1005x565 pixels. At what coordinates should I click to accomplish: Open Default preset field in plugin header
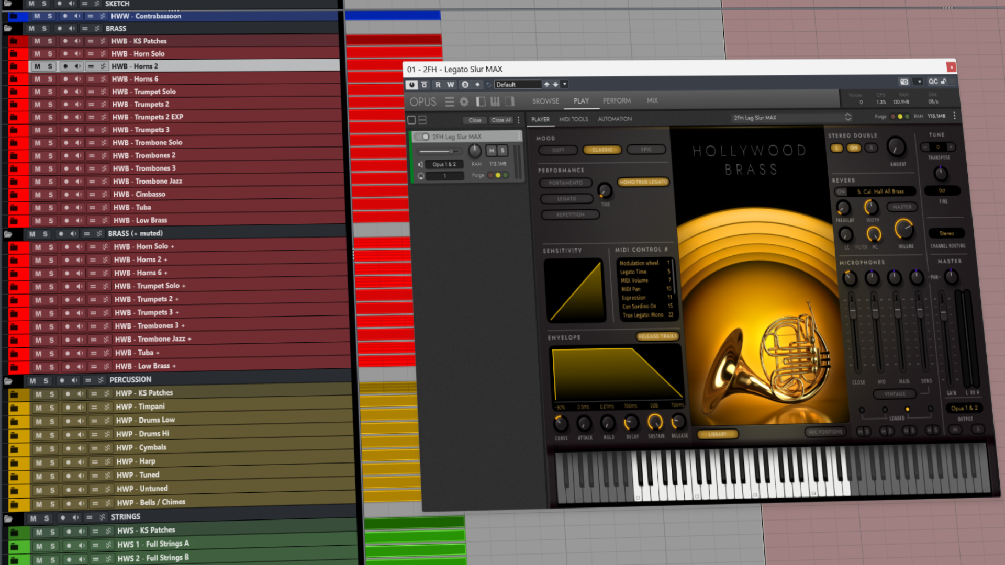point(517,84)
